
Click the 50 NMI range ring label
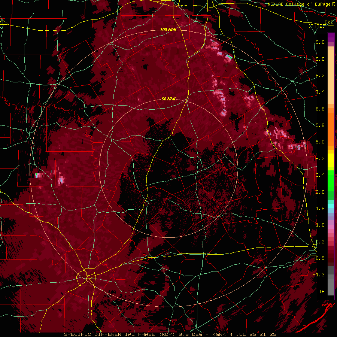[169, 99]
